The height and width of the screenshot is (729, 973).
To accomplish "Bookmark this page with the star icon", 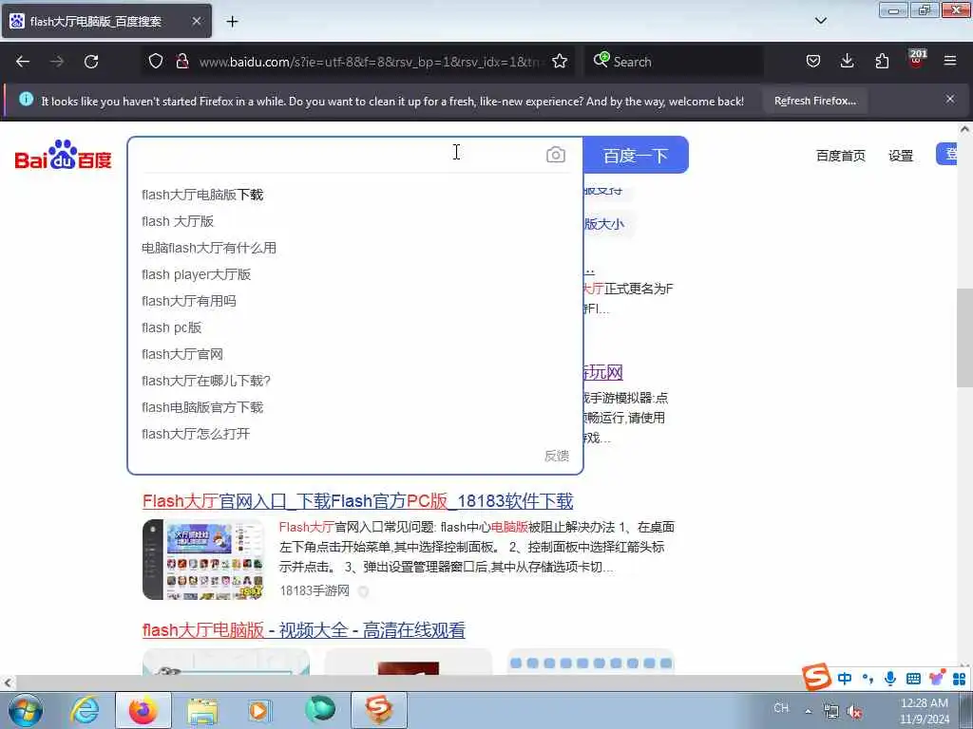I will point(560,61).
